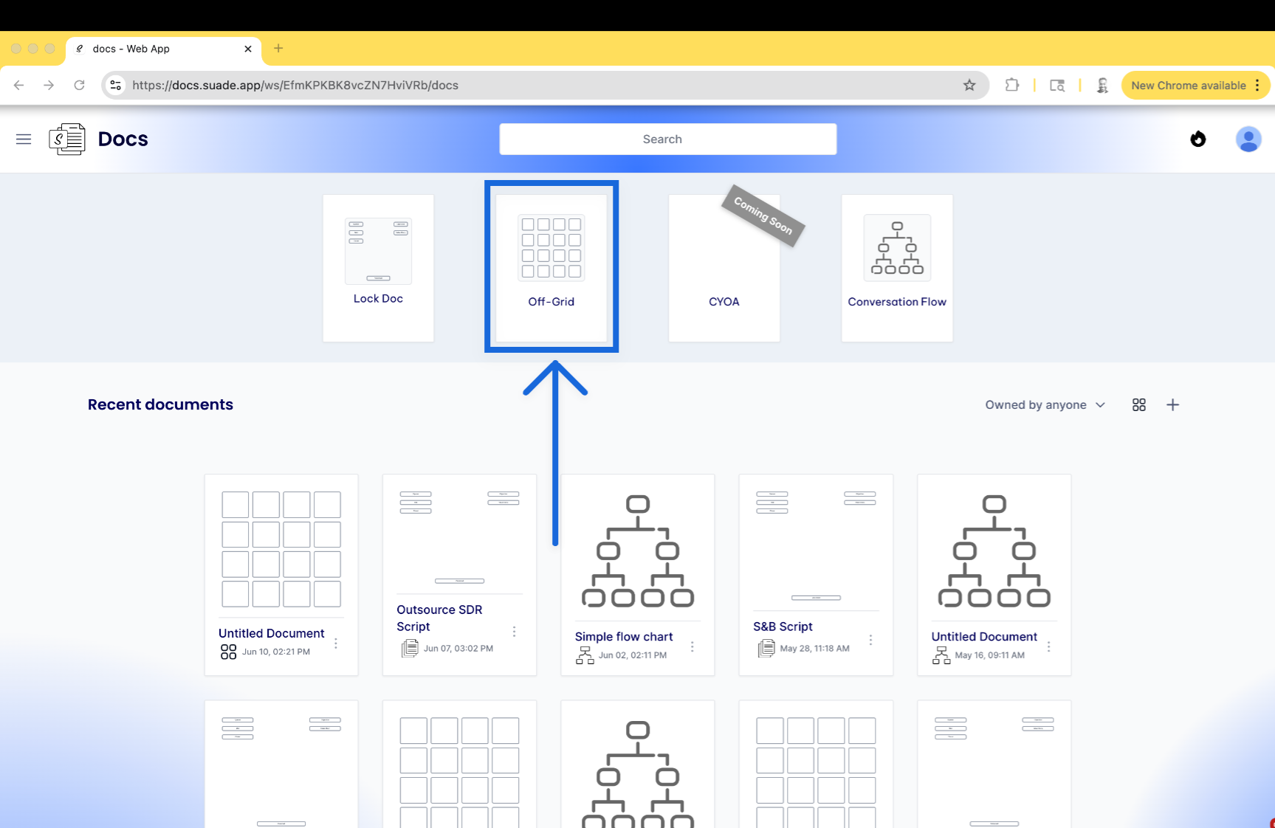This screenshot has height=828, width=1275.
Task: Open the user profile avatar
Action: [1248, 139]
